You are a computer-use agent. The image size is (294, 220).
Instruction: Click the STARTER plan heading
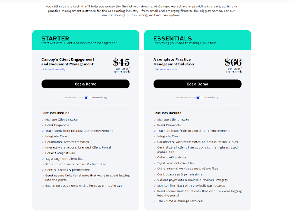(55, 38)
